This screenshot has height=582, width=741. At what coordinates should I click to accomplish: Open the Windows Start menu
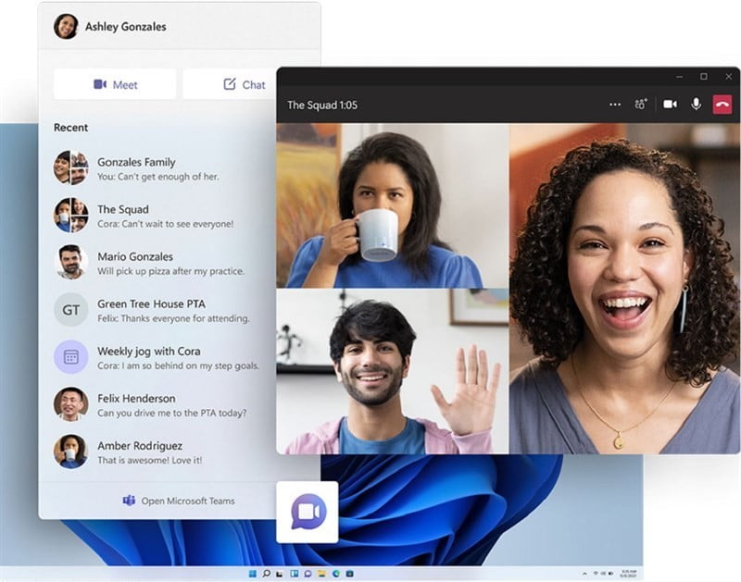click(252, 573)
